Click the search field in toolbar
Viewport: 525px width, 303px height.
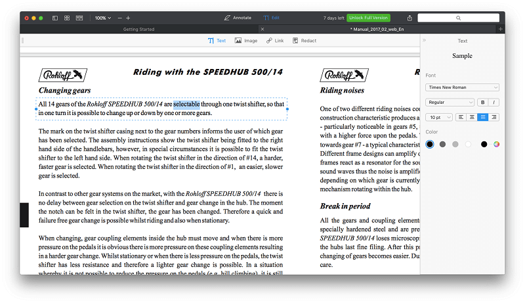(458, 18)
